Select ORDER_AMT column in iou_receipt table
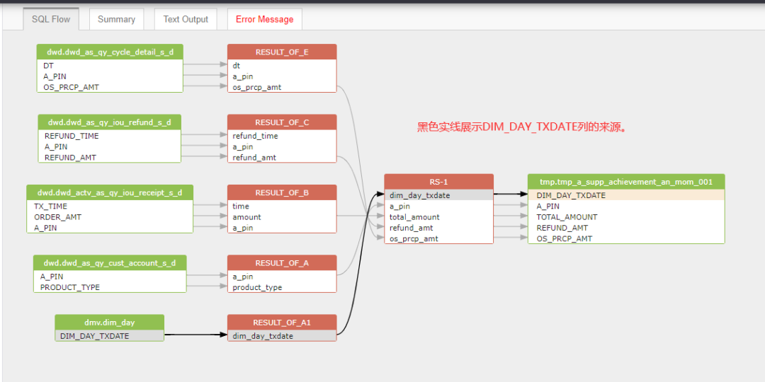765x382 pixels. coord(110,216)
